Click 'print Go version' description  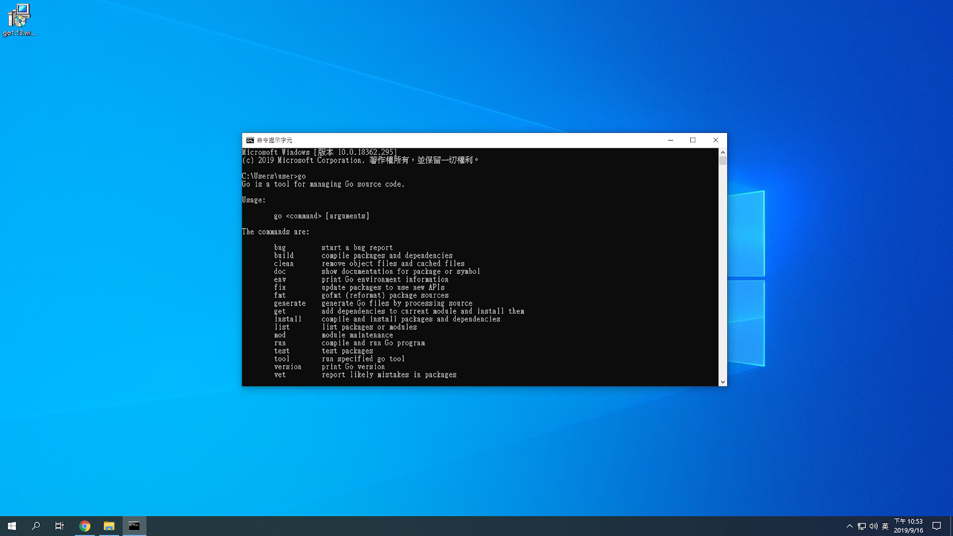[353, 367]
